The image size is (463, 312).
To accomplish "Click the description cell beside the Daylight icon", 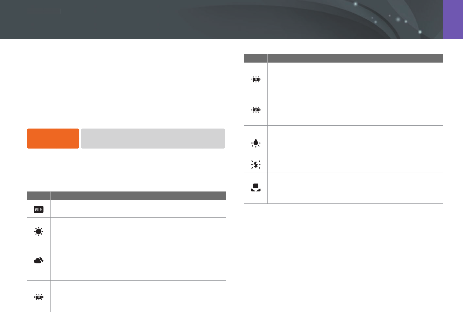I will 138,230.
